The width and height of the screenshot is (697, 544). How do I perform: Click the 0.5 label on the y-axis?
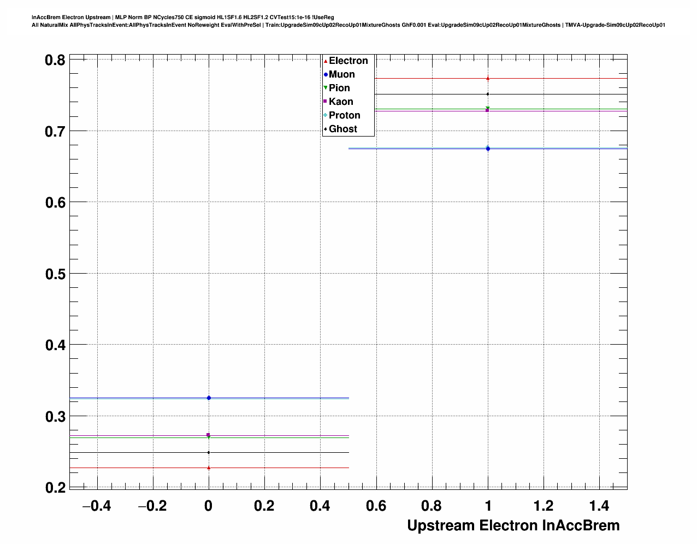(x=55, y=274)
